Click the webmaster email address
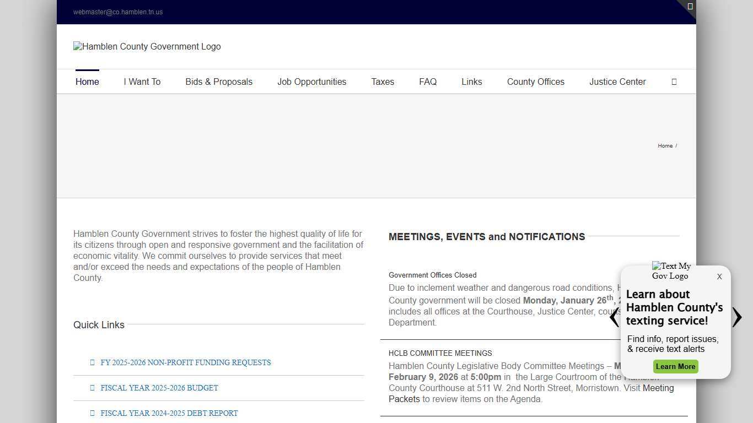The width and height of the screenshot is (753, 423). 118,12
